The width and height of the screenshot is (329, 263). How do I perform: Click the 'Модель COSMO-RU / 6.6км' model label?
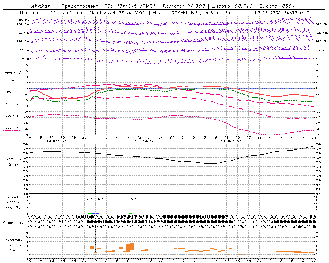[185, 13]
